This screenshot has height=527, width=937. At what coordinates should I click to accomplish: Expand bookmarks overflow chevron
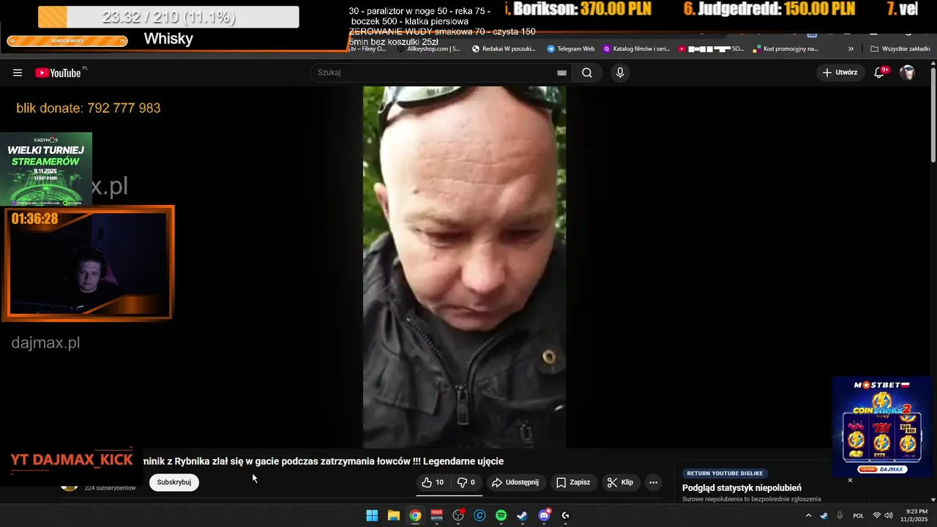[x=851, y=49]
